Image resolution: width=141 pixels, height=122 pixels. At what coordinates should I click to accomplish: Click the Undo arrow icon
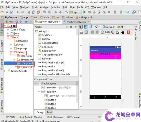pyautogui.click(x=18, y=12)
